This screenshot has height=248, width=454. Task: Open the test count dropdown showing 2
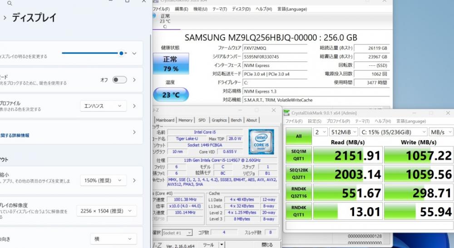(320, 132)
